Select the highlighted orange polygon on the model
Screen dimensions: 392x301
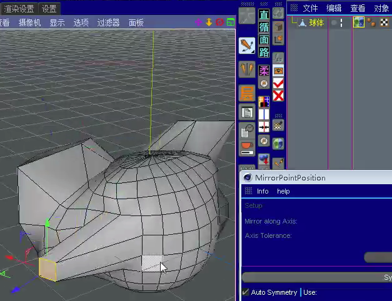[x=48, y=270]
